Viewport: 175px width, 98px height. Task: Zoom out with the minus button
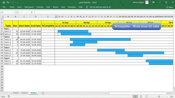[x=151, y=96]
